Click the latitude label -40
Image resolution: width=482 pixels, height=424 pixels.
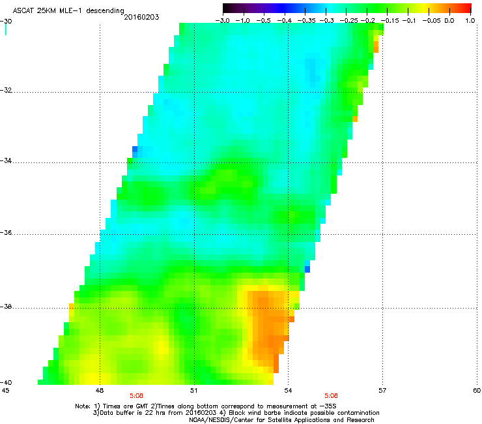click(6, 382)
